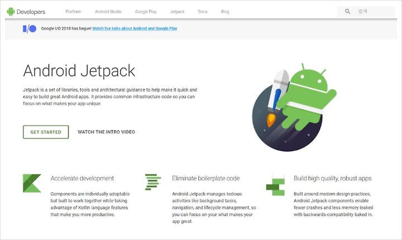This screenshot has width=402, height=240.
Task: Click the GET STARTED button
Action: tap(46, 132)
